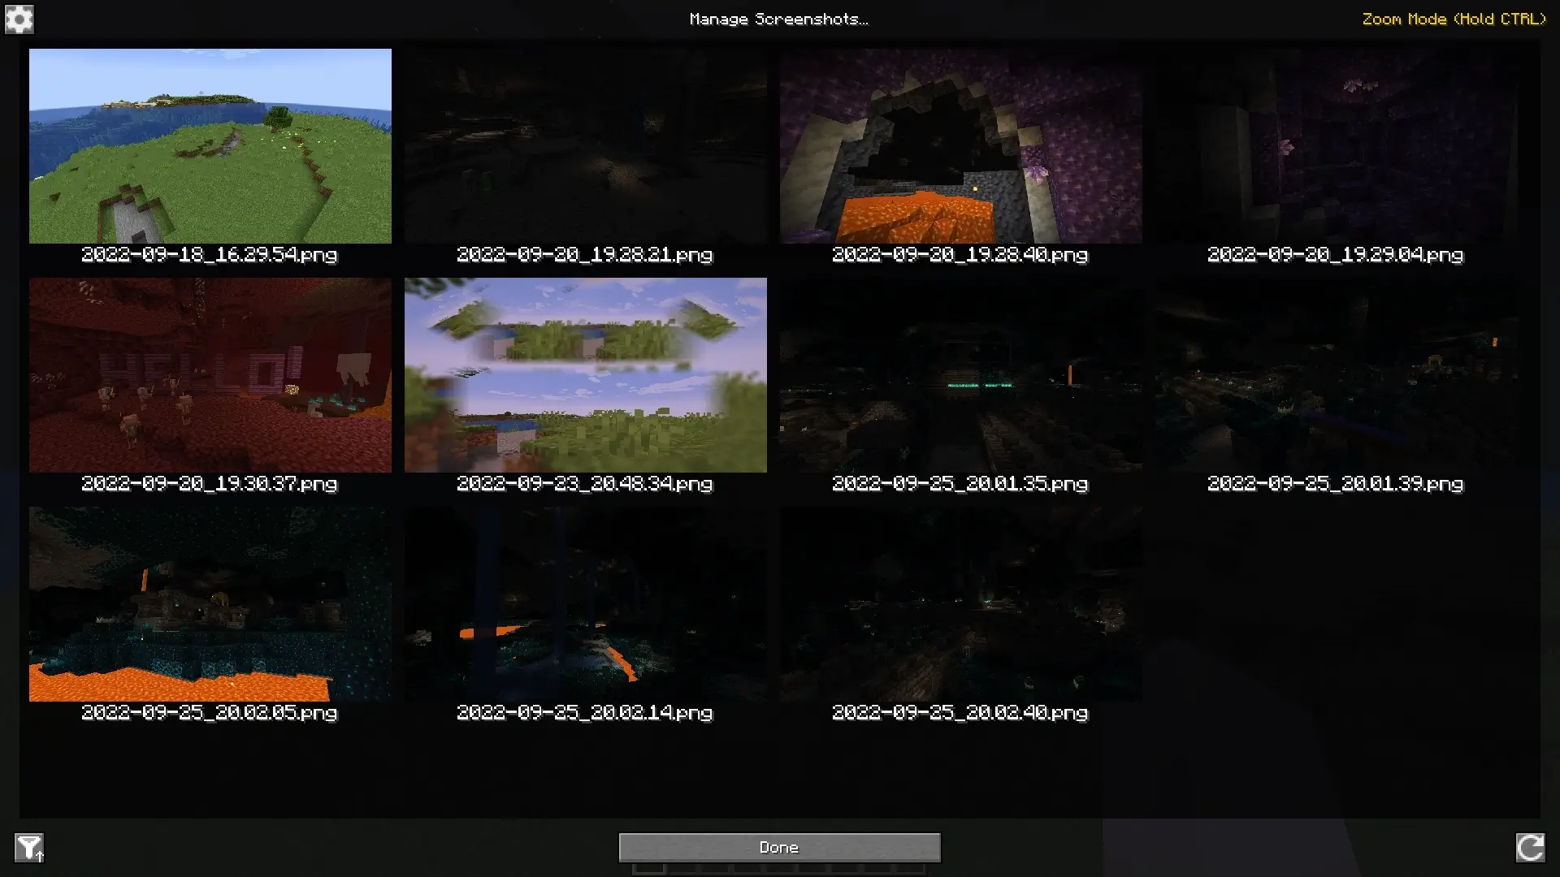The width and height of the screenshot is (1560, 877).
Task: Click the filename label 2022-09-18_16.29.54.png
Action: pos(210,255)
